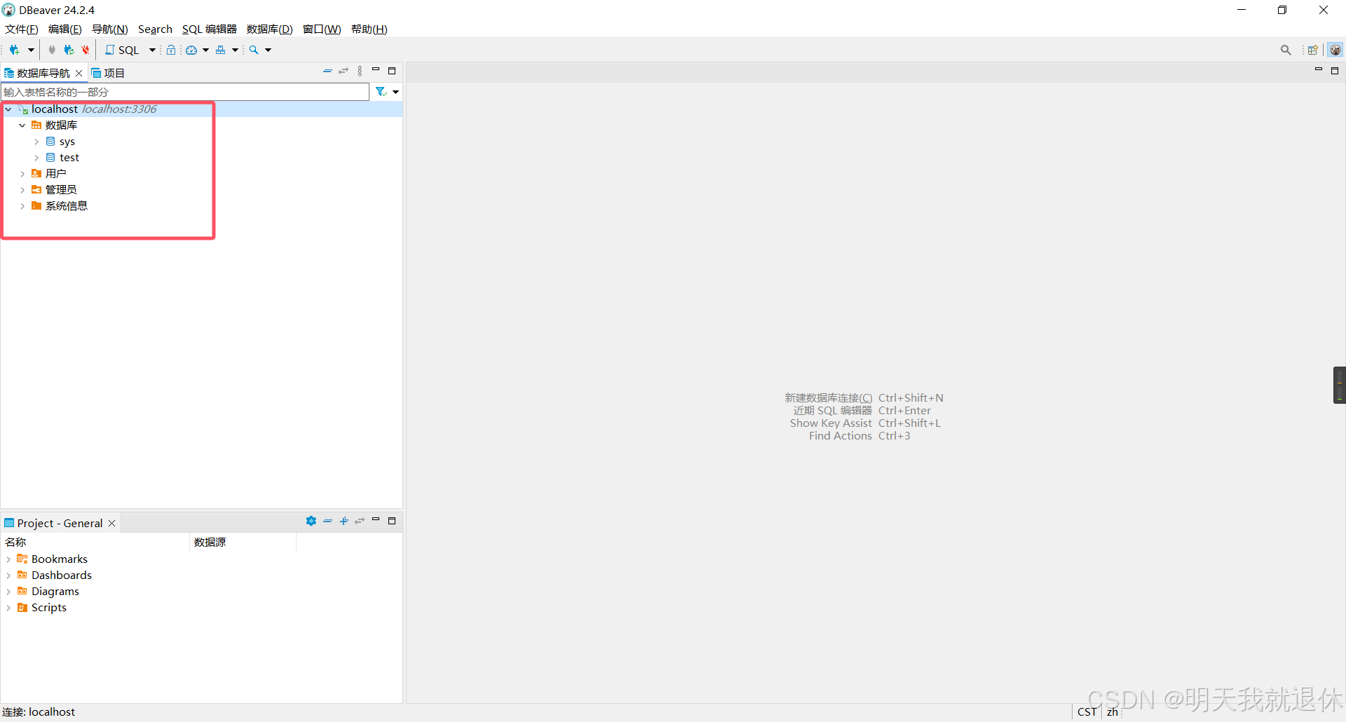Collapse the 数据库 folder
1346x722 pixels.
coord(22,125)
